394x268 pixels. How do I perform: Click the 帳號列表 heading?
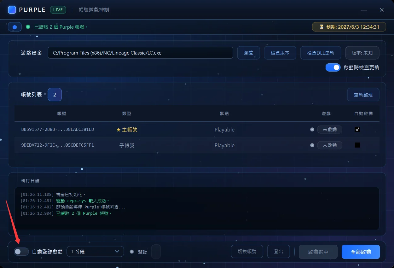tap(32, 95)
